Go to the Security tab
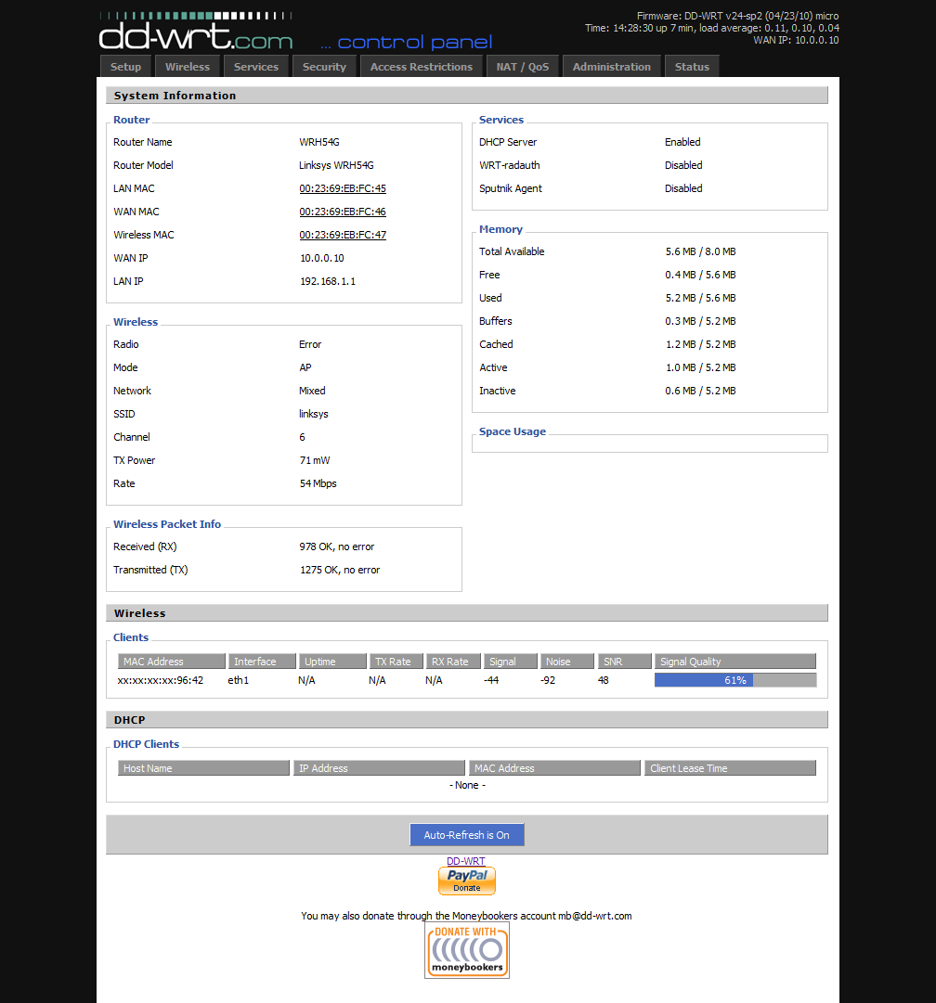 tap(324, 67)
